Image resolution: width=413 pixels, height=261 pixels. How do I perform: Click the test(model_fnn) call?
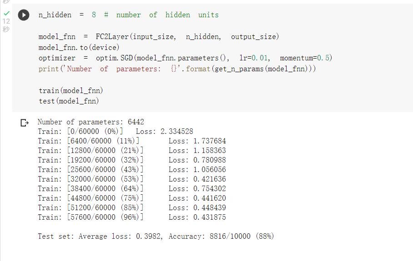(x=69, y=101)
